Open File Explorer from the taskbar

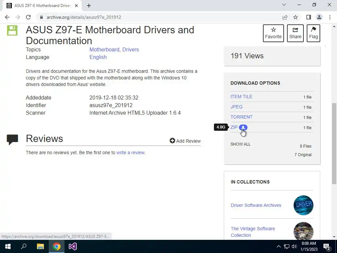point(40,246)
